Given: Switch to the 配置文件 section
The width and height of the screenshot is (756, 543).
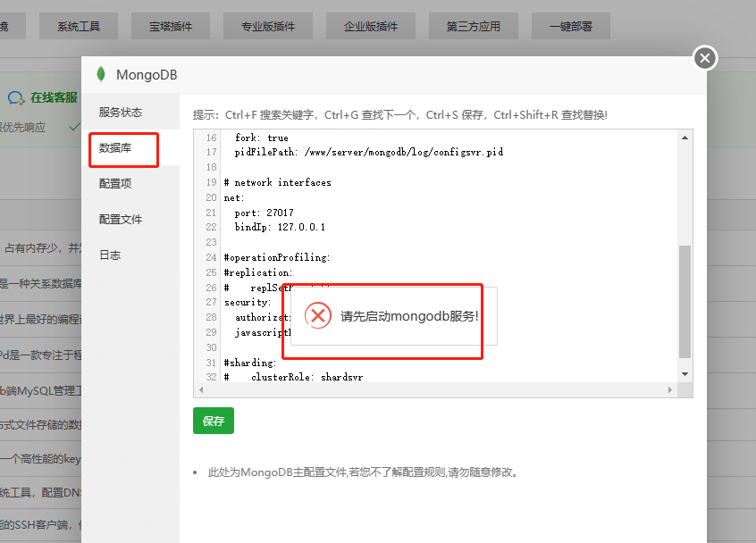Looking at the screenshot, I should point(121,219).
